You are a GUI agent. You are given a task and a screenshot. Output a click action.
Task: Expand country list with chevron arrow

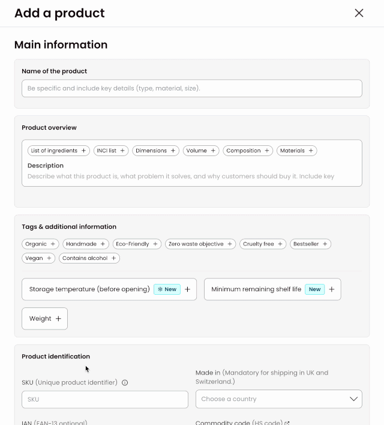(353, 399)
